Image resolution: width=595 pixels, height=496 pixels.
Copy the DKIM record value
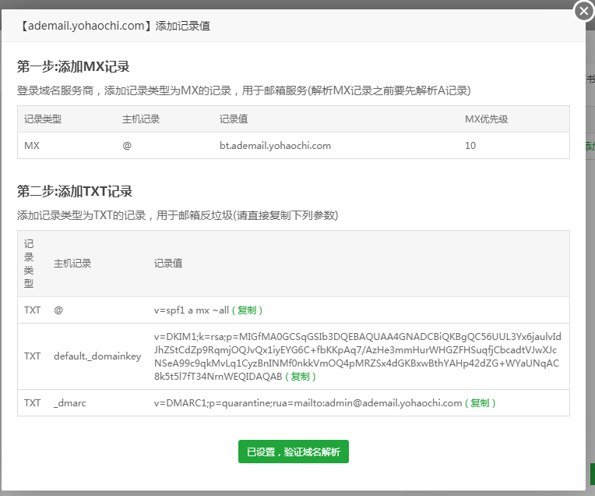click(300, 377)
